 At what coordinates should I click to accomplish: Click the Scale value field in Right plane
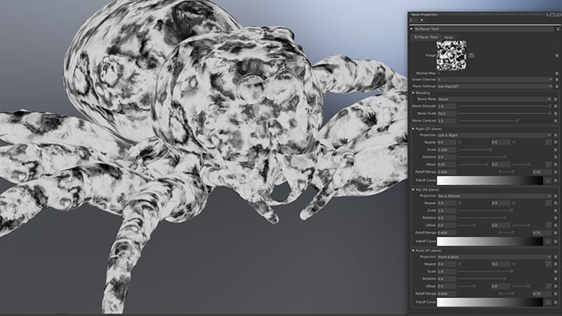(446, 150)
